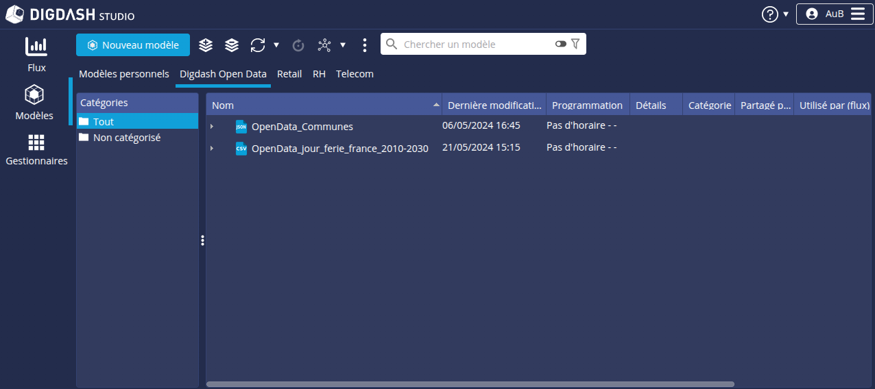Toggle the switch inside the search box
Viewport: 875px width, 389px height.
[x=561, y=44]
